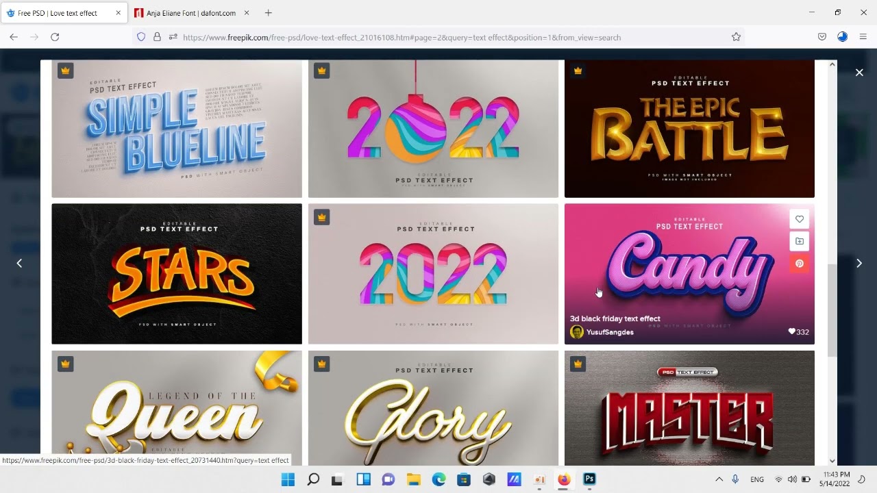Click premium crown on Queen card

[x=65, y=364]
